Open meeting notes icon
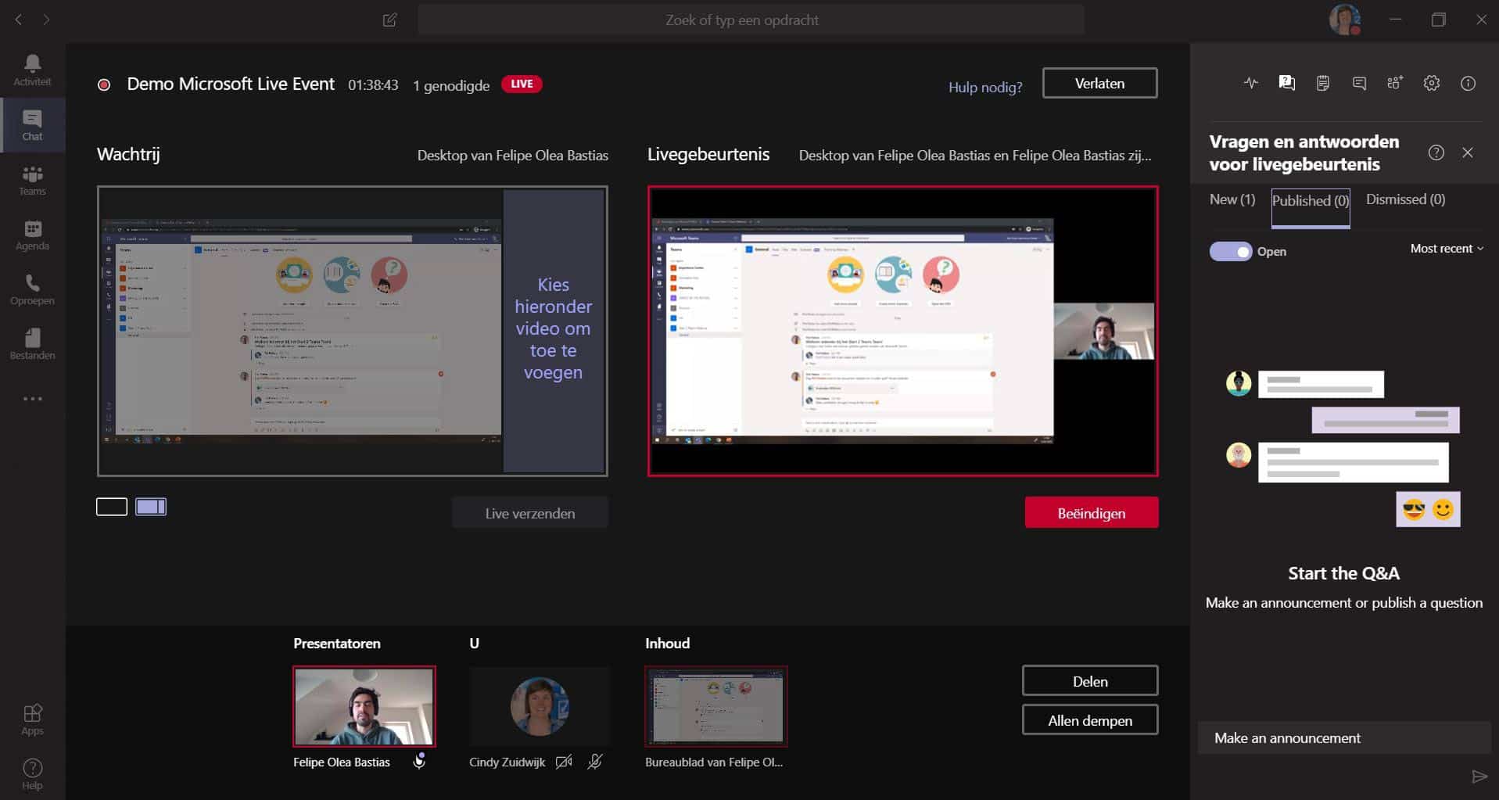The height and width of the screenshot is (800, 1499). pos(1323,83)
